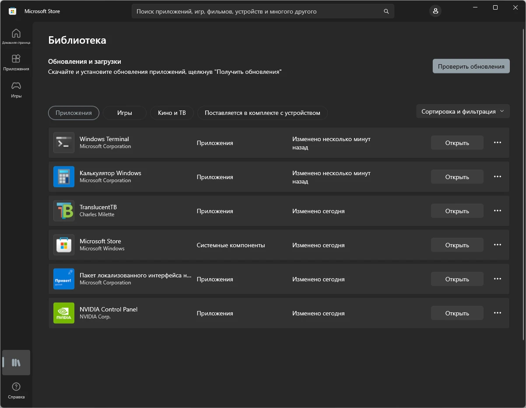Expand Сортировка и фильтрация dropdown
Image resolution: width=526 pixels, height=408 pixels.
(x=463, y=111)
